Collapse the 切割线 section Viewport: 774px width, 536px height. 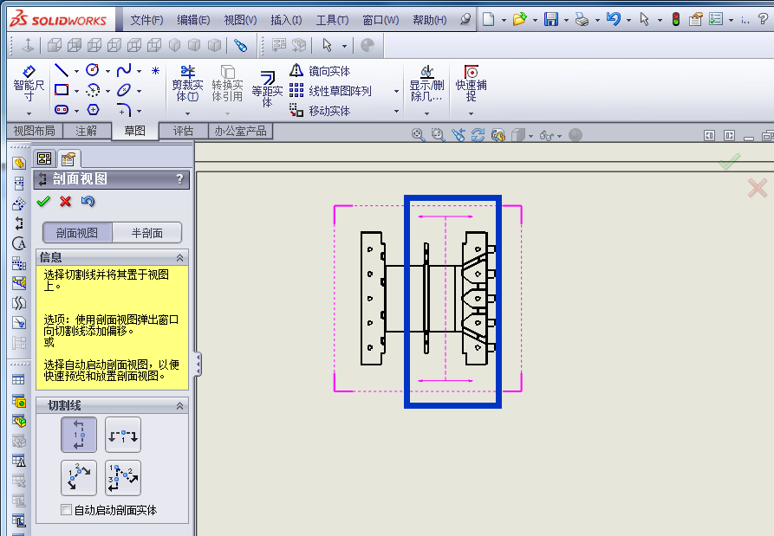(x=179, y=406)
